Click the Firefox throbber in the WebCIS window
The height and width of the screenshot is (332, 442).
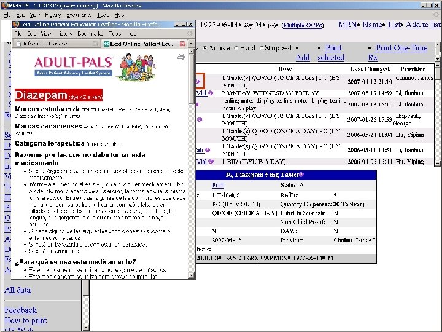[436, 15]
